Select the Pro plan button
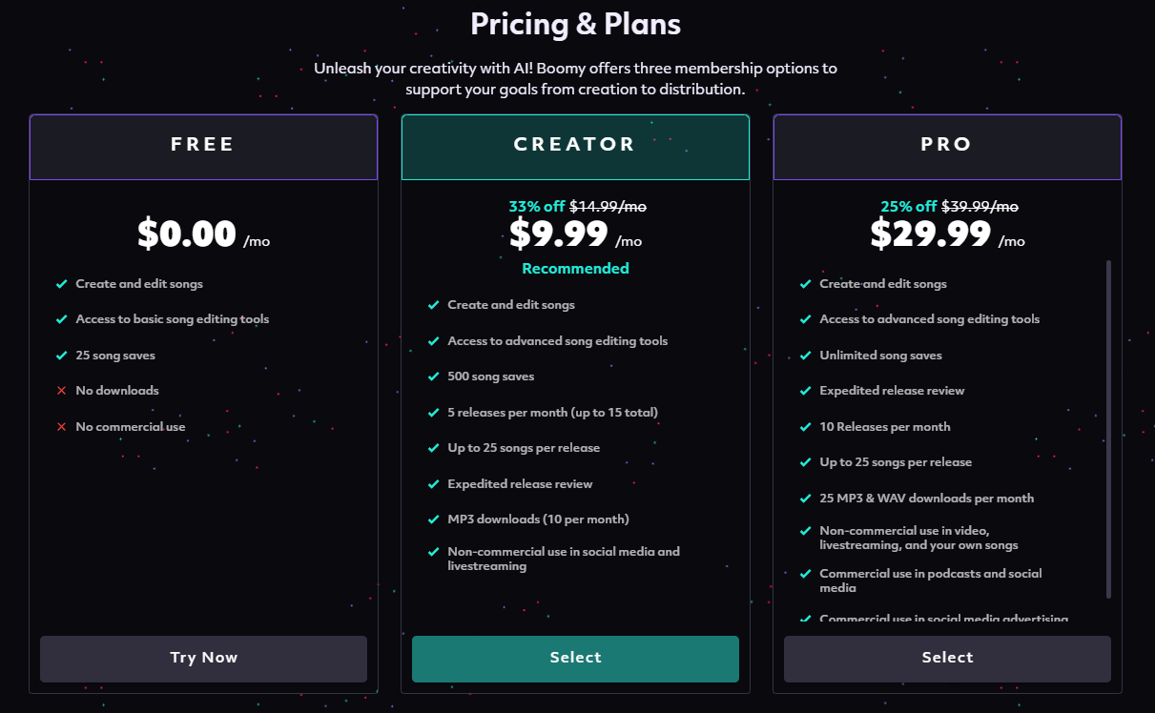 click(x=947, y=658)
